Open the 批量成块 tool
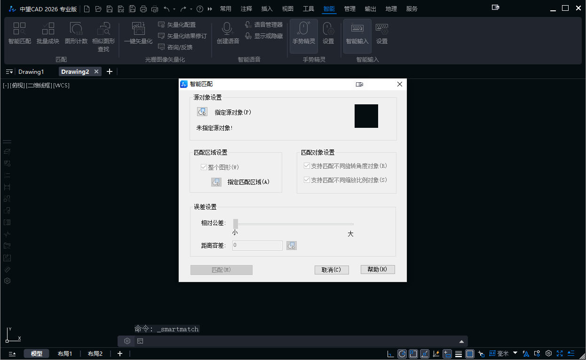This screenshot has width=586, height=360. coord(48,33)
